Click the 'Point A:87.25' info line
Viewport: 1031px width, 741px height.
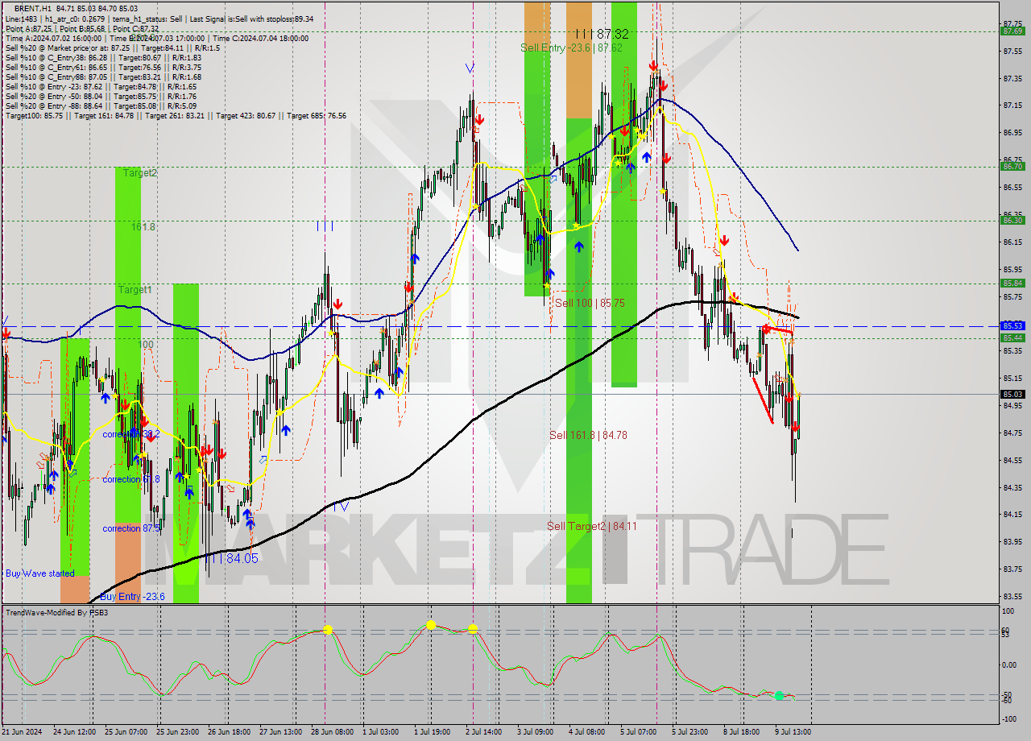pyautogui.click(x=82, y=28)
